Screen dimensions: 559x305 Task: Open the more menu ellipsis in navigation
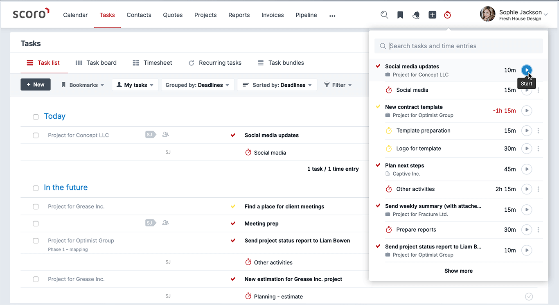332,16
